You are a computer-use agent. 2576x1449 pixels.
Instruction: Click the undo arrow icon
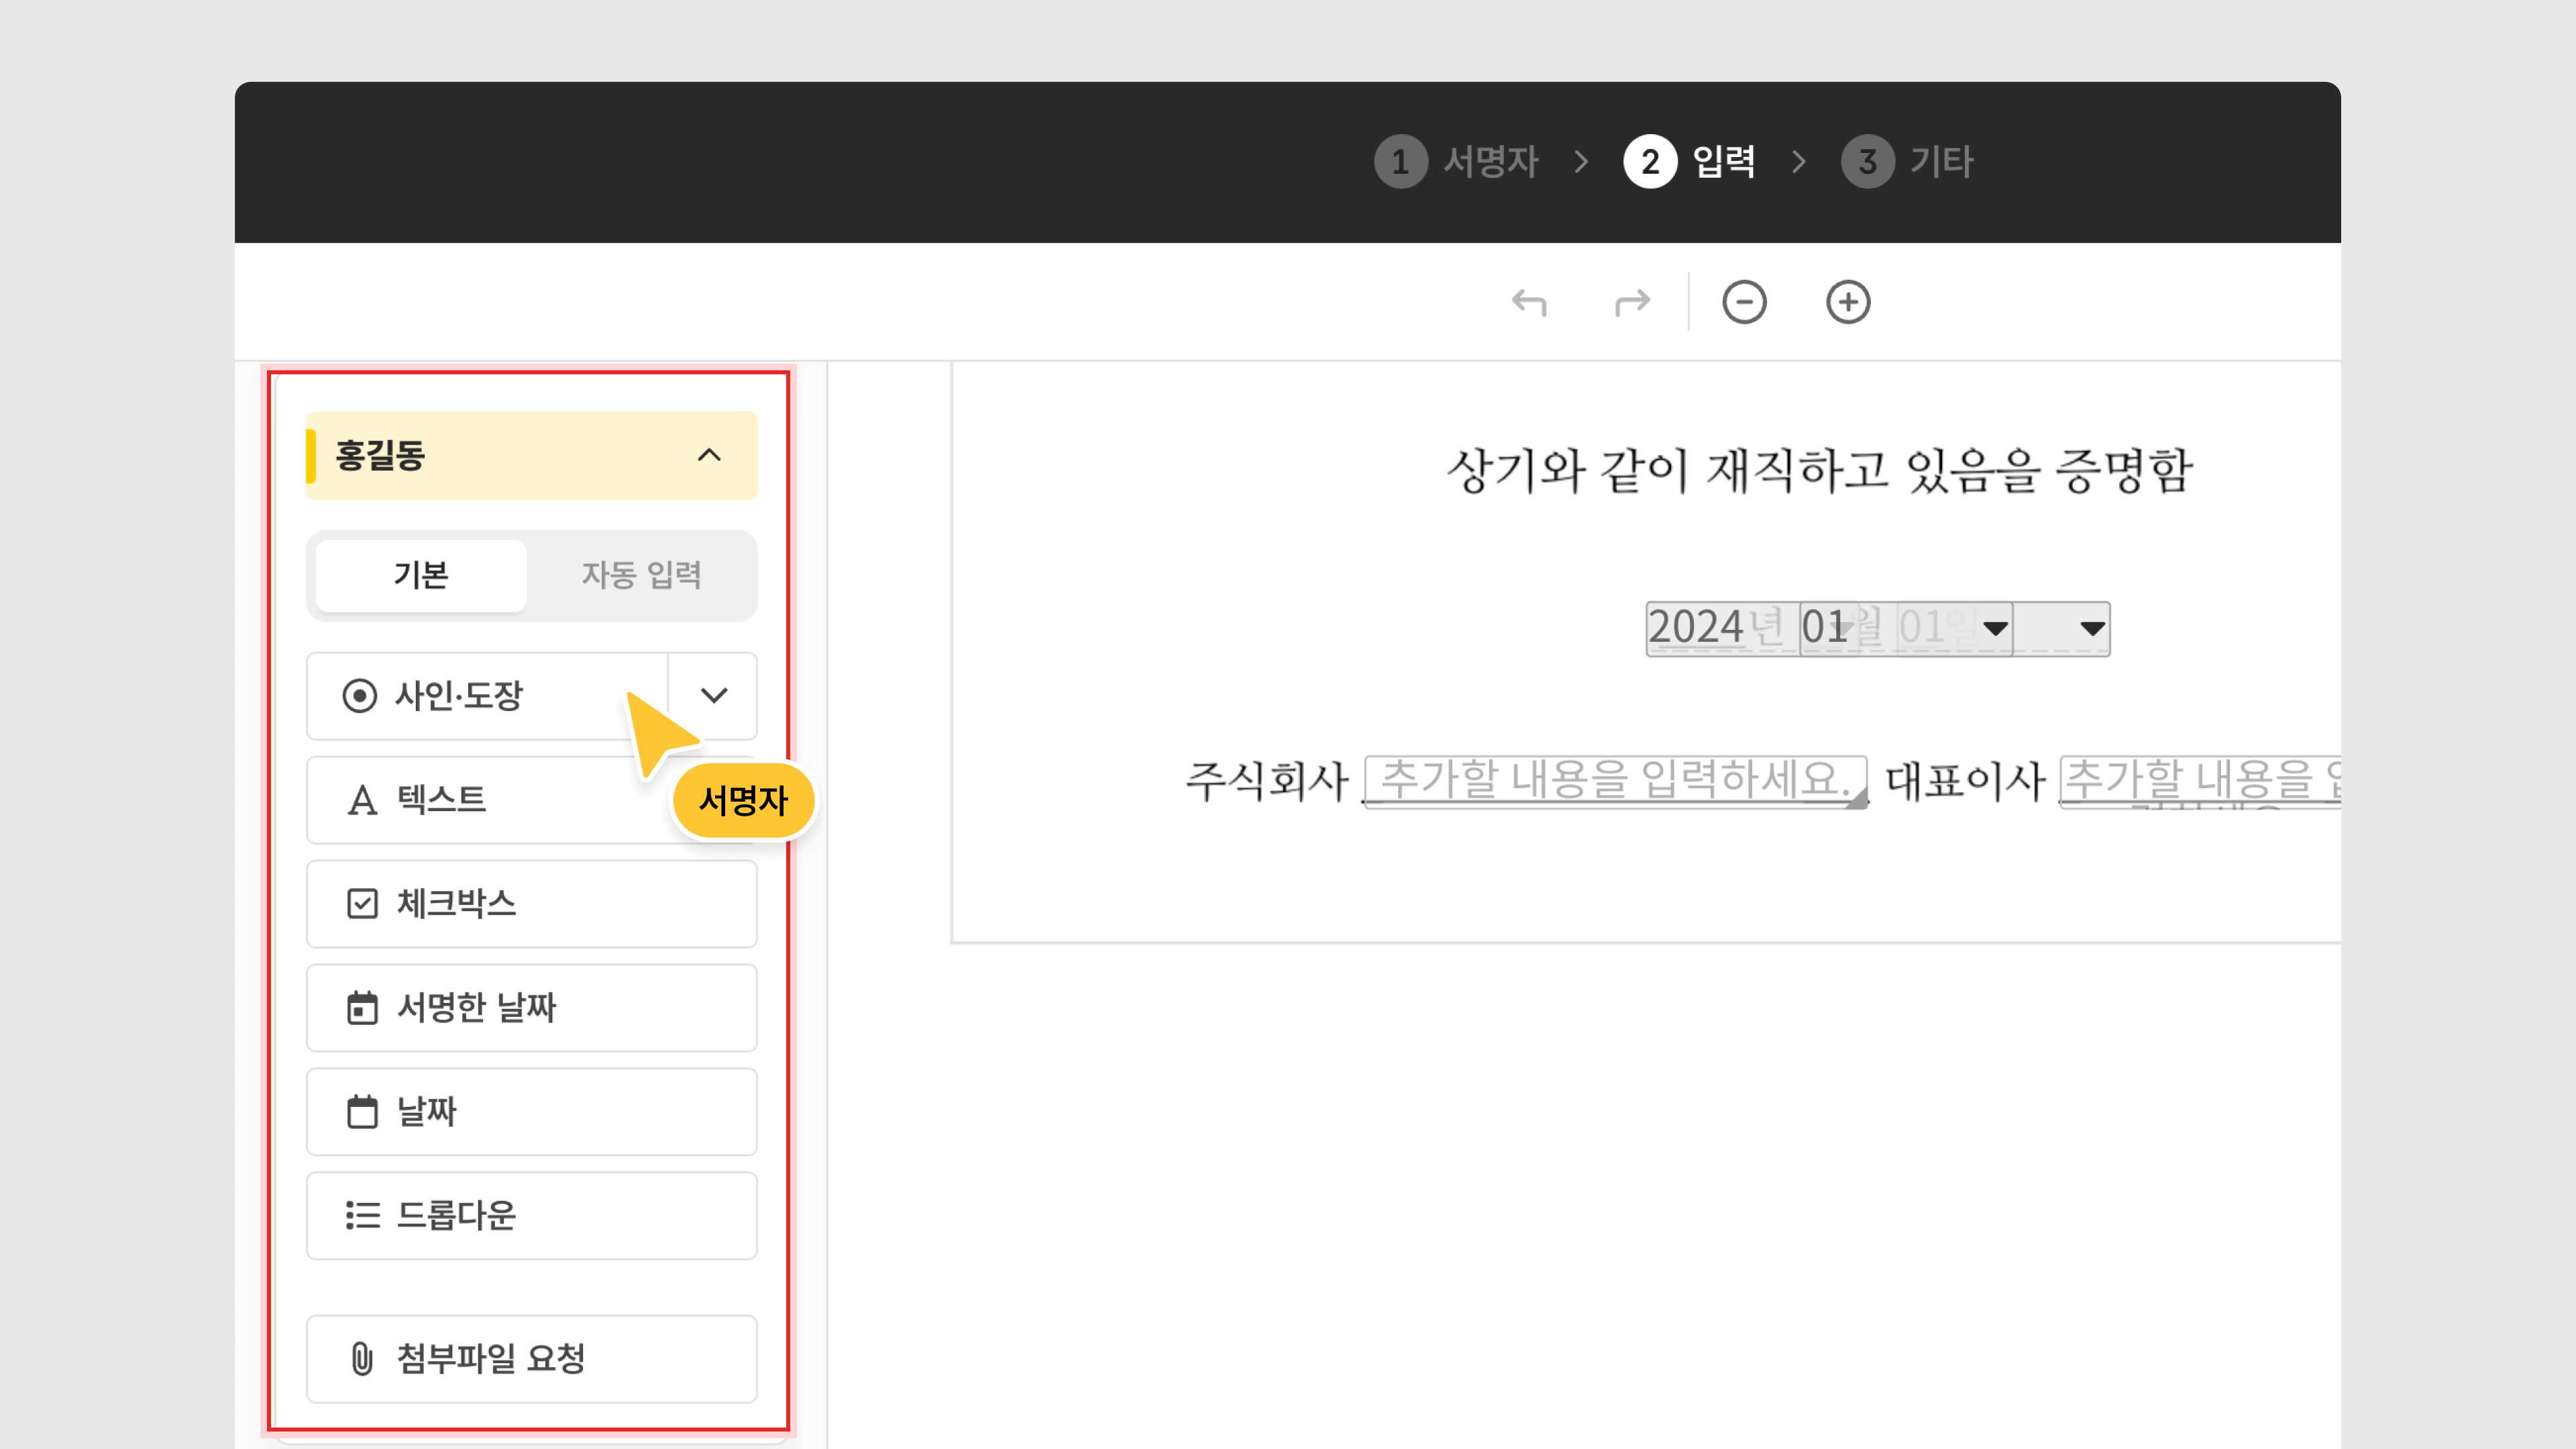pos(1529,302)
